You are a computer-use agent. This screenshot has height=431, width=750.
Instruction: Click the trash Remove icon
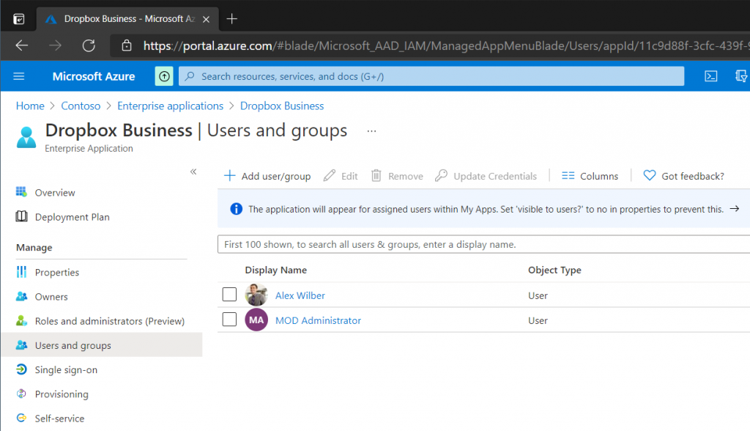(x=376, y=176)
